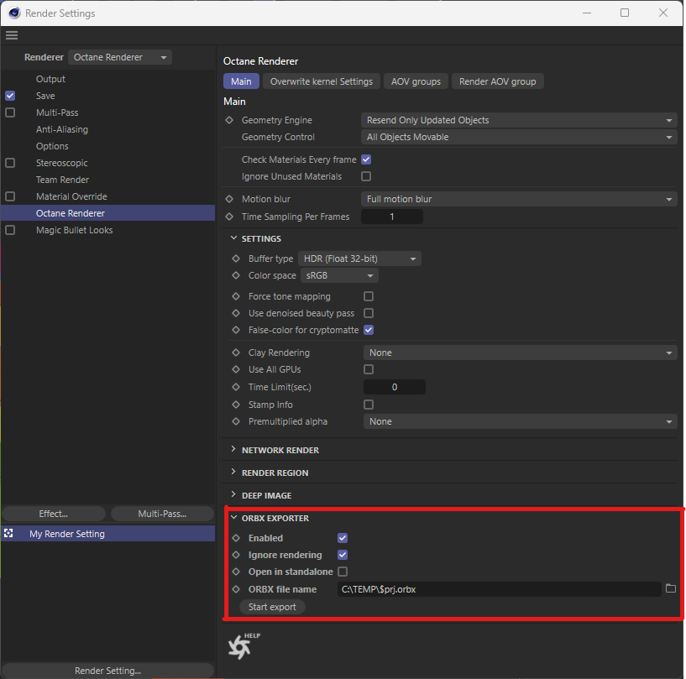Switch to the Main tab
Viewport: 686px width, 679px height.
(242, 81)
